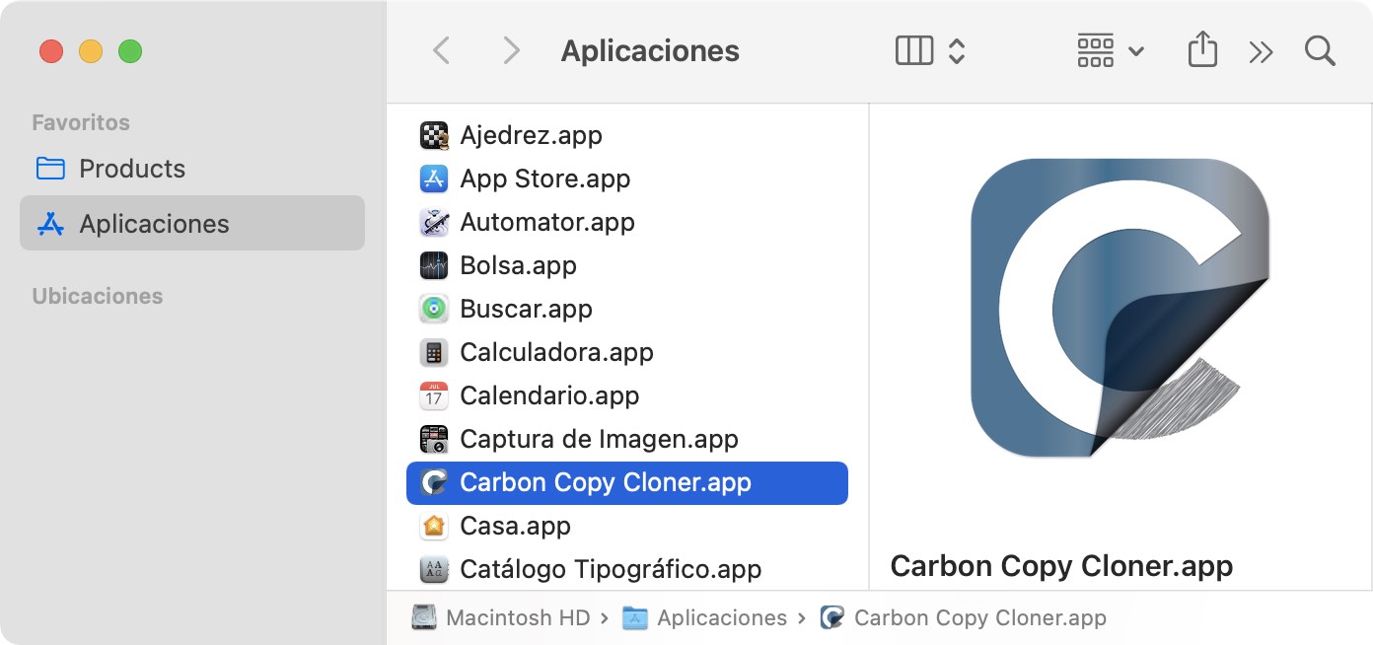Image resolution: width=1373 pixels, height=645 pixels.
Task: Select the Automator.app file name
Action: [547, 222]
